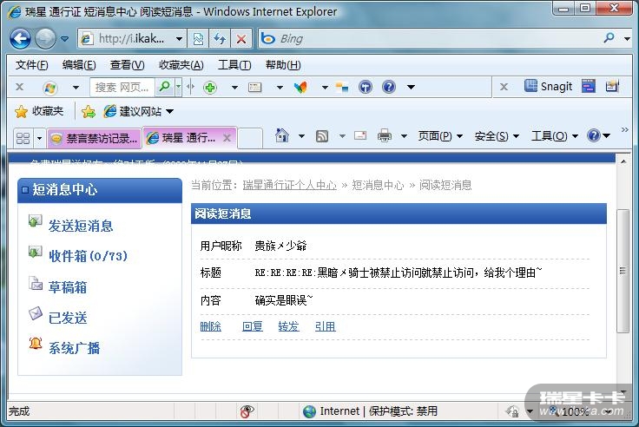The width and height of the screenshot is (639, 427).
Task: Click the RSS feeds icon
Action: click(x=322, y=136)
